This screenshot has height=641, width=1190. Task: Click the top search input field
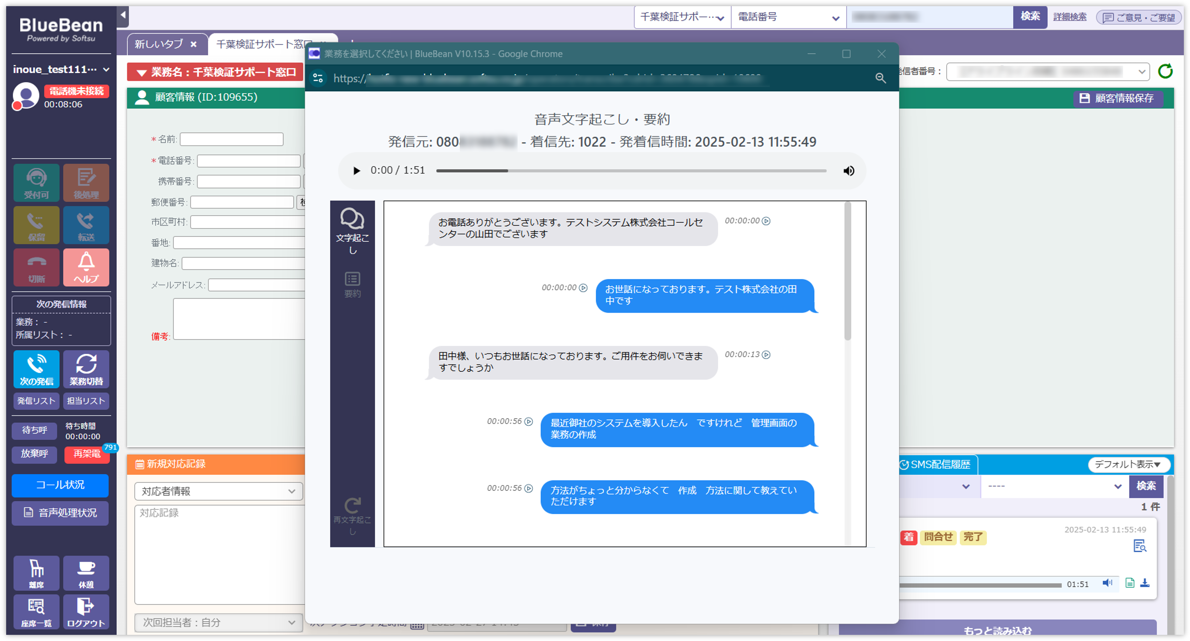coord(930,18)
